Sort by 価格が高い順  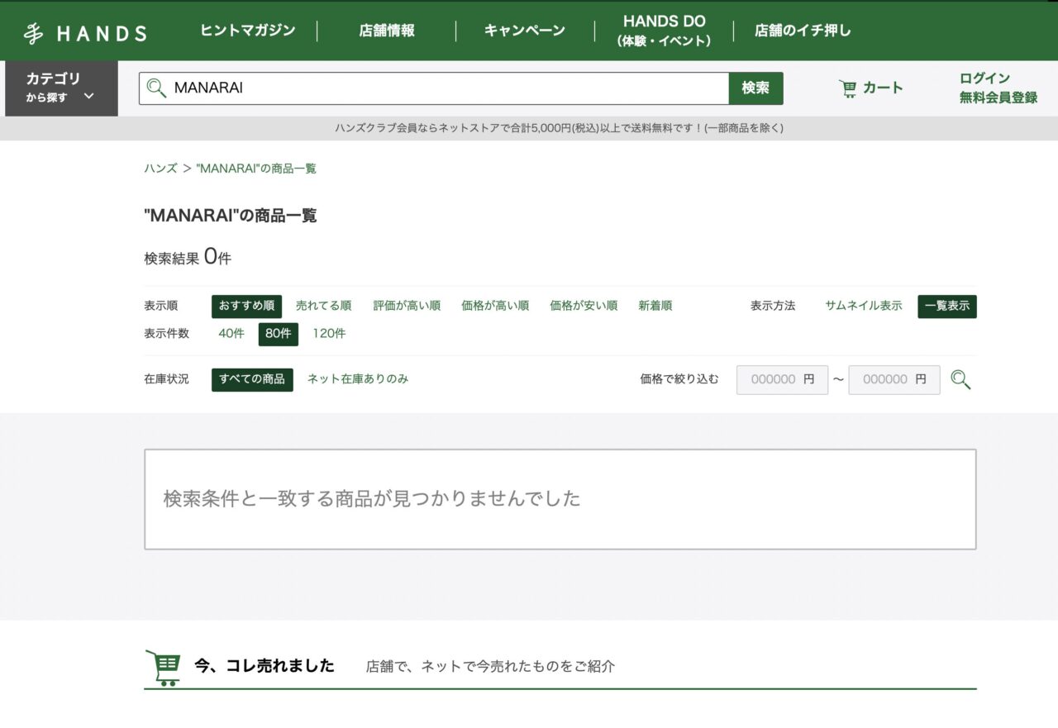pos(495,306)
